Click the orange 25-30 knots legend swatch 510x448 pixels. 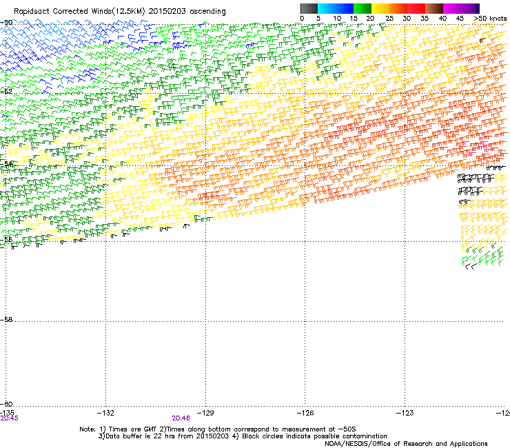pyautogui.click(x=398, y=8)
